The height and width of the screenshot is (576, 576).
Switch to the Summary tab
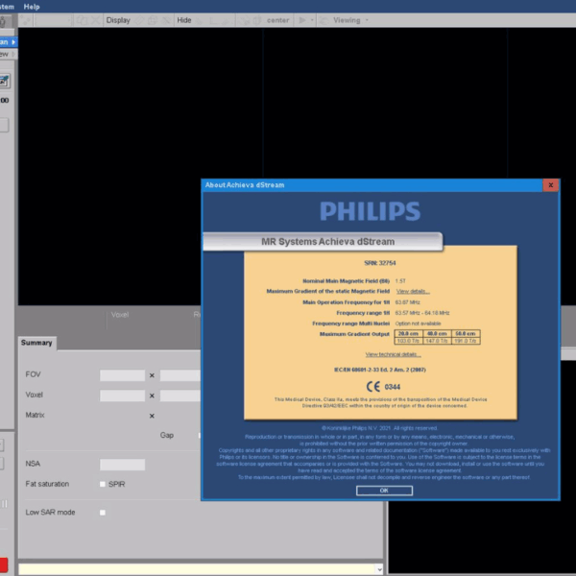36,343
